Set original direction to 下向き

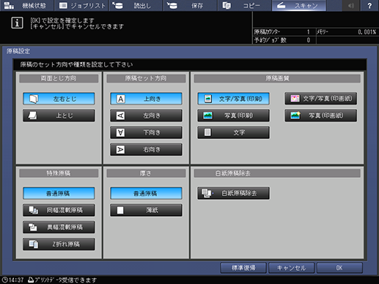tap(146, 132)
